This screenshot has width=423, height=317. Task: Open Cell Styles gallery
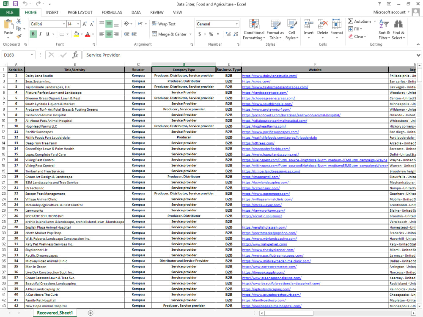point(291,30)
